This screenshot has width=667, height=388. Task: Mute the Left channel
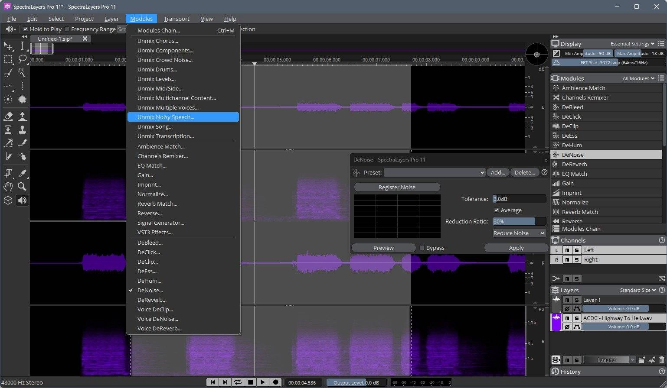(x=566, y=250)
